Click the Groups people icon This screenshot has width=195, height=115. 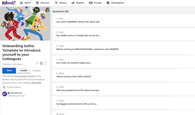click(91, 3)
